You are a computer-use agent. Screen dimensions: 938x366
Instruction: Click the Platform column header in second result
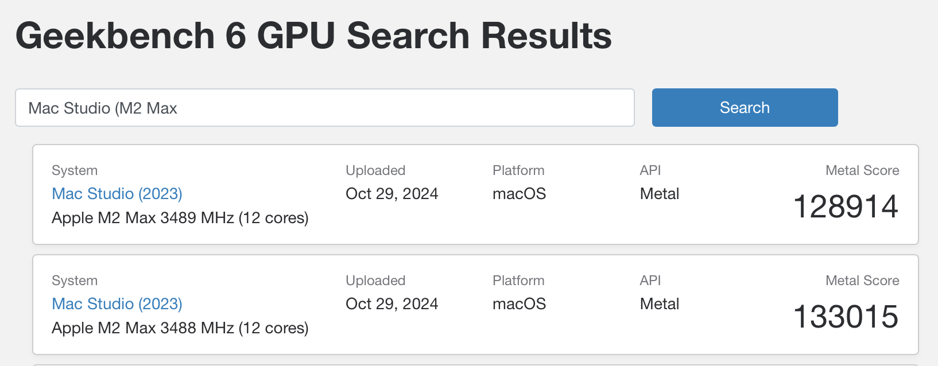click(518, 280)
